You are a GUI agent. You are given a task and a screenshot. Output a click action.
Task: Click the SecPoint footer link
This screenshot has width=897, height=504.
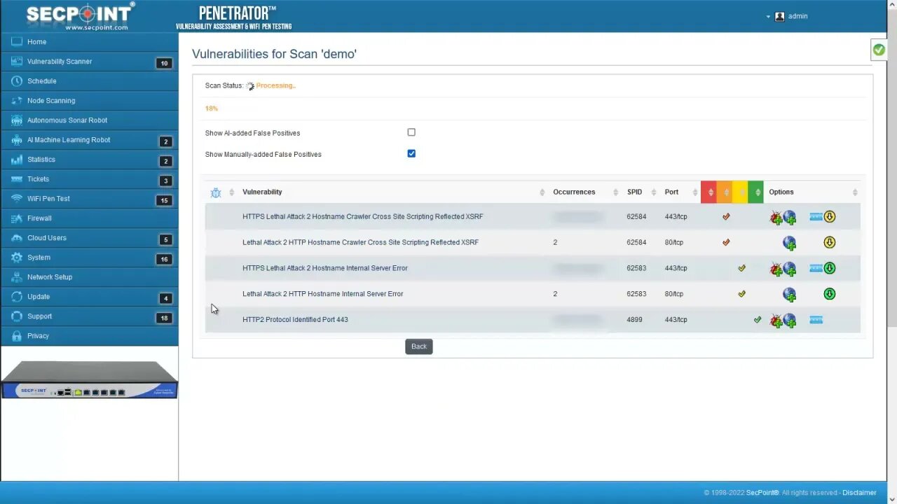[x=762, y=493]
